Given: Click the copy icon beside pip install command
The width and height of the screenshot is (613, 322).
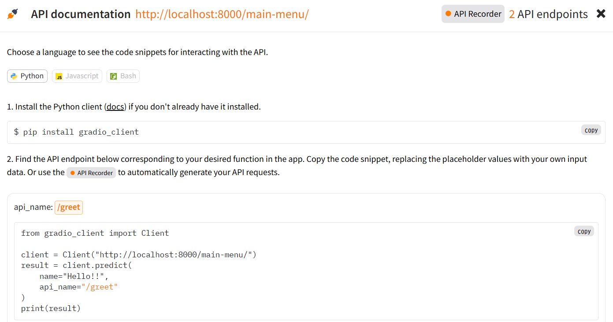Looking at the screenshot, I should [591, 130].
